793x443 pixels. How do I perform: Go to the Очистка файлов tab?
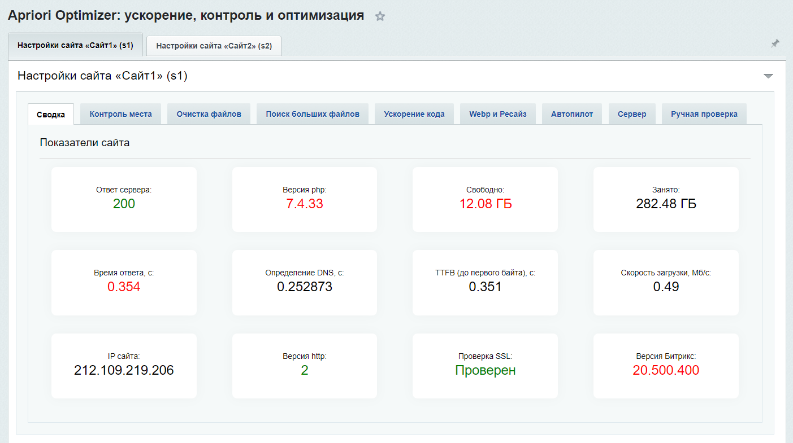click(209, 114)
